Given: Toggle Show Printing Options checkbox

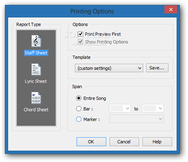Looking at the screenshot, I should 80,42.
